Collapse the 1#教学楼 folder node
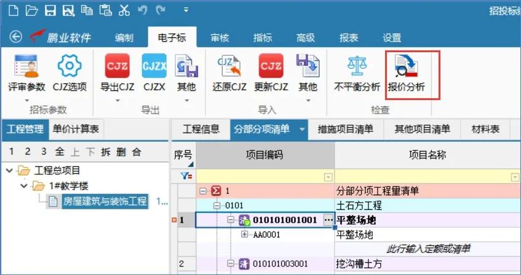 tap(23, 185)
